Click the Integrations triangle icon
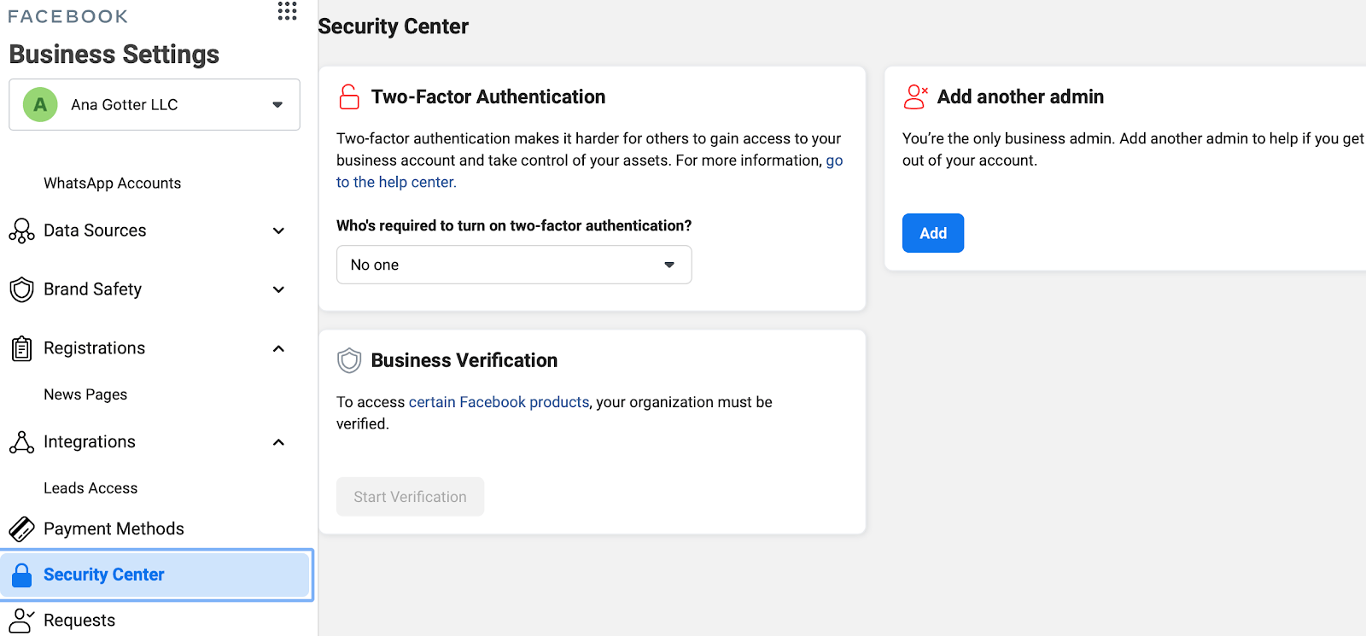The height and width of the screenshot is (636, 1366). pyautogui.click(x=21, y=442)
